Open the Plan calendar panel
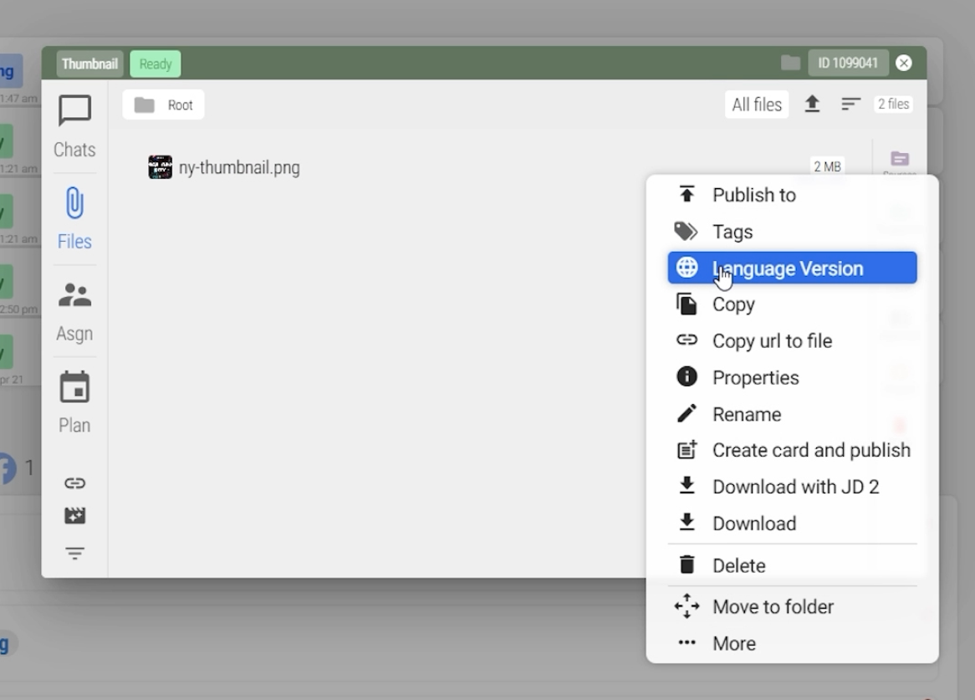Image resolution: width=975 pixels, height=700 pixels. click(x=74, y=402)
